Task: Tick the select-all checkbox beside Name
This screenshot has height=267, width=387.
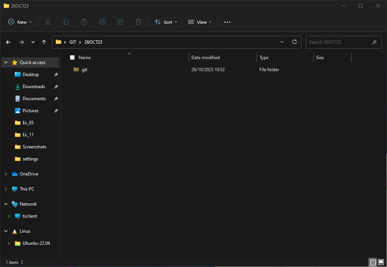Action: coord(72,58)
